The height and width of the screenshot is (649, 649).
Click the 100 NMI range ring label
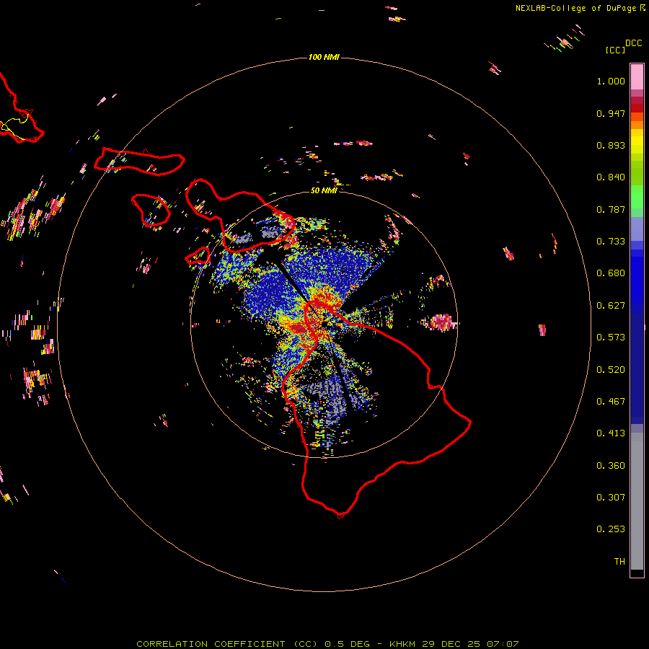(324, 57)
